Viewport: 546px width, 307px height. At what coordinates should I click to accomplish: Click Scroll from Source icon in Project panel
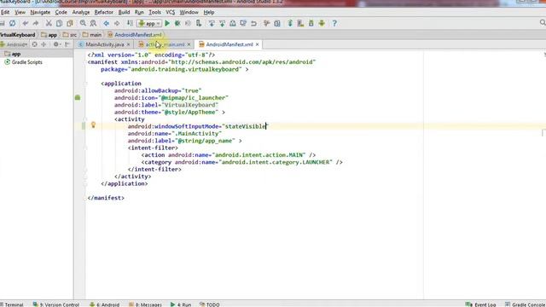pyautogui.click(x=34, y=44)
